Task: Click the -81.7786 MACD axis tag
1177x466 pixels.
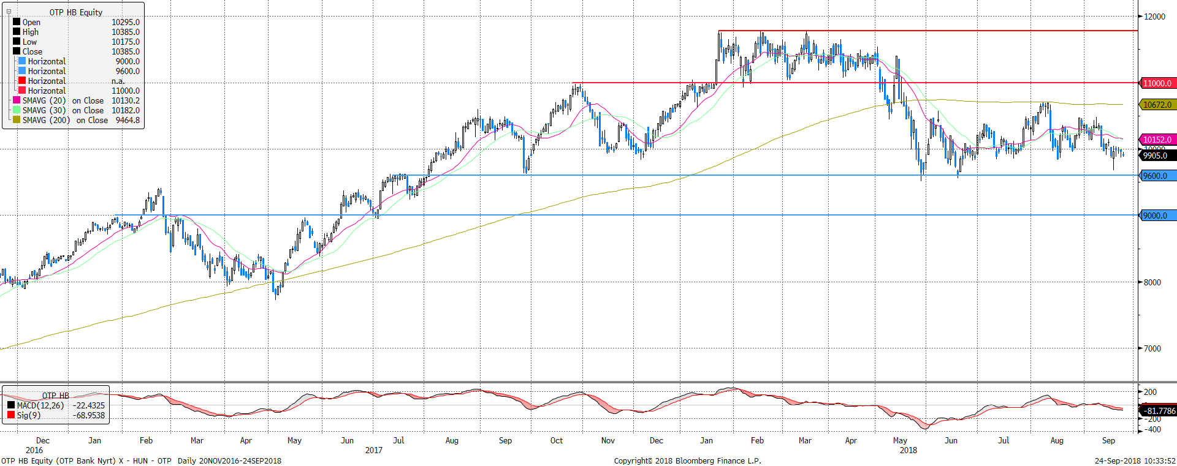Action: pyautogui.click(x=1157, y=411)
